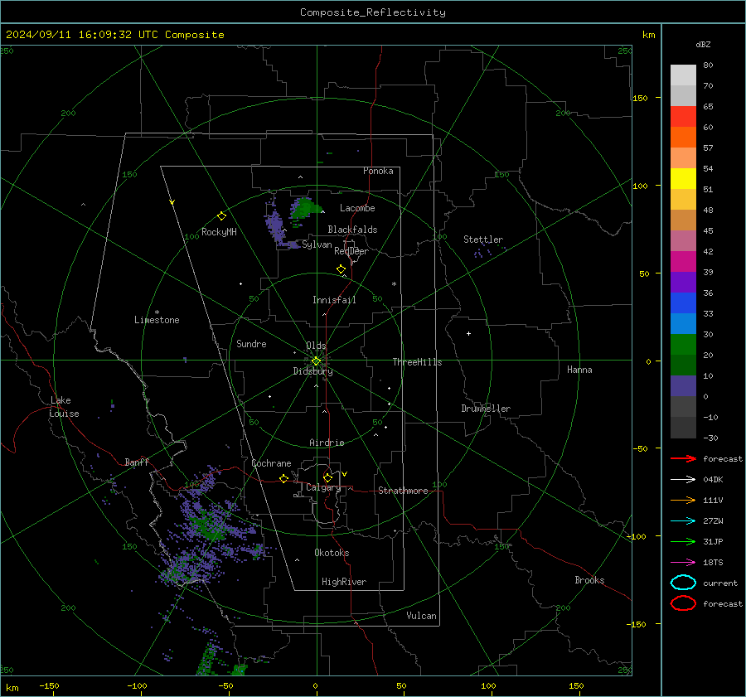Select the green 30-20 dBZ color block
Image resolution: width=746 pixels, height=697 pixels.
tap(683, 345)
